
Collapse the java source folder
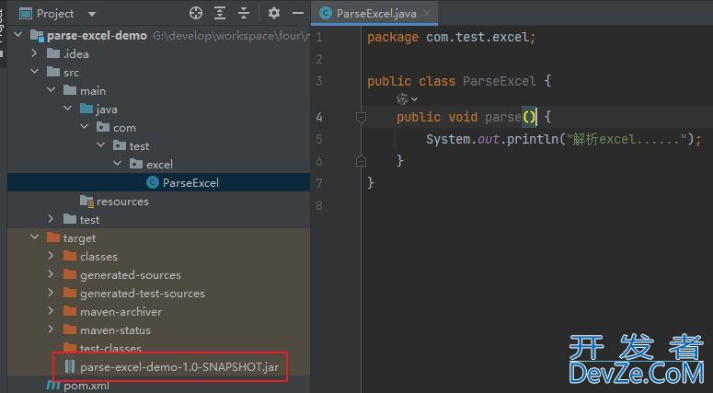(x=68, y=109)
